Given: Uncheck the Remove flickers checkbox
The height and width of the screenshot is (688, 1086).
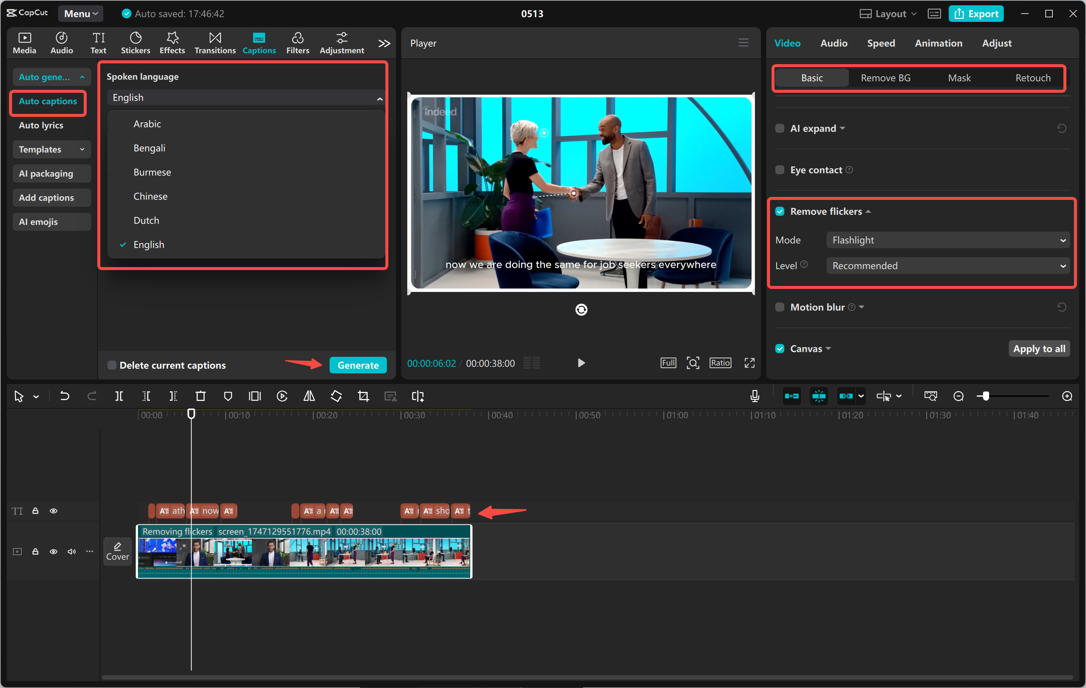Looking at the screenshot, I should click(780, 211).
